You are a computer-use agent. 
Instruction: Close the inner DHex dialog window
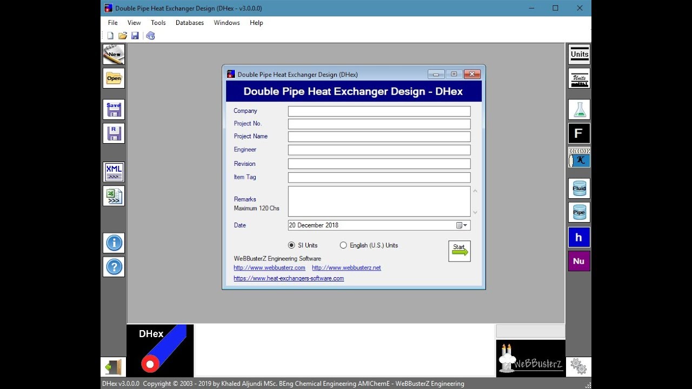coord(471,75)
